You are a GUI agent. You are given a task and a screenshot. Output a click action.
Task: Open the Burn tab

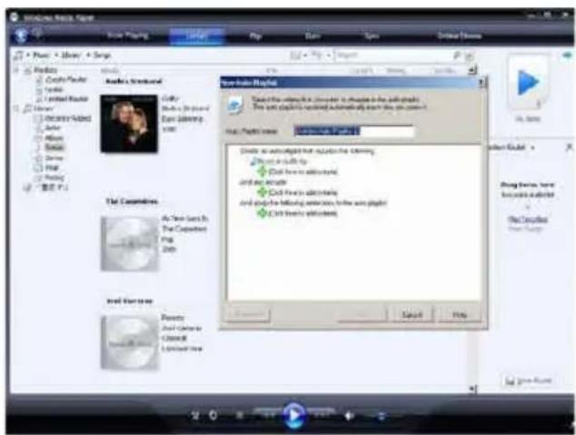point(313,36)
